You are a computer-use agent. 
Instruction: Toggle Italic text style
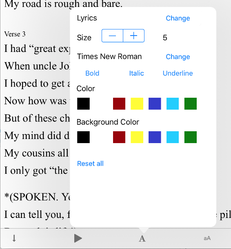coord(136,73)
